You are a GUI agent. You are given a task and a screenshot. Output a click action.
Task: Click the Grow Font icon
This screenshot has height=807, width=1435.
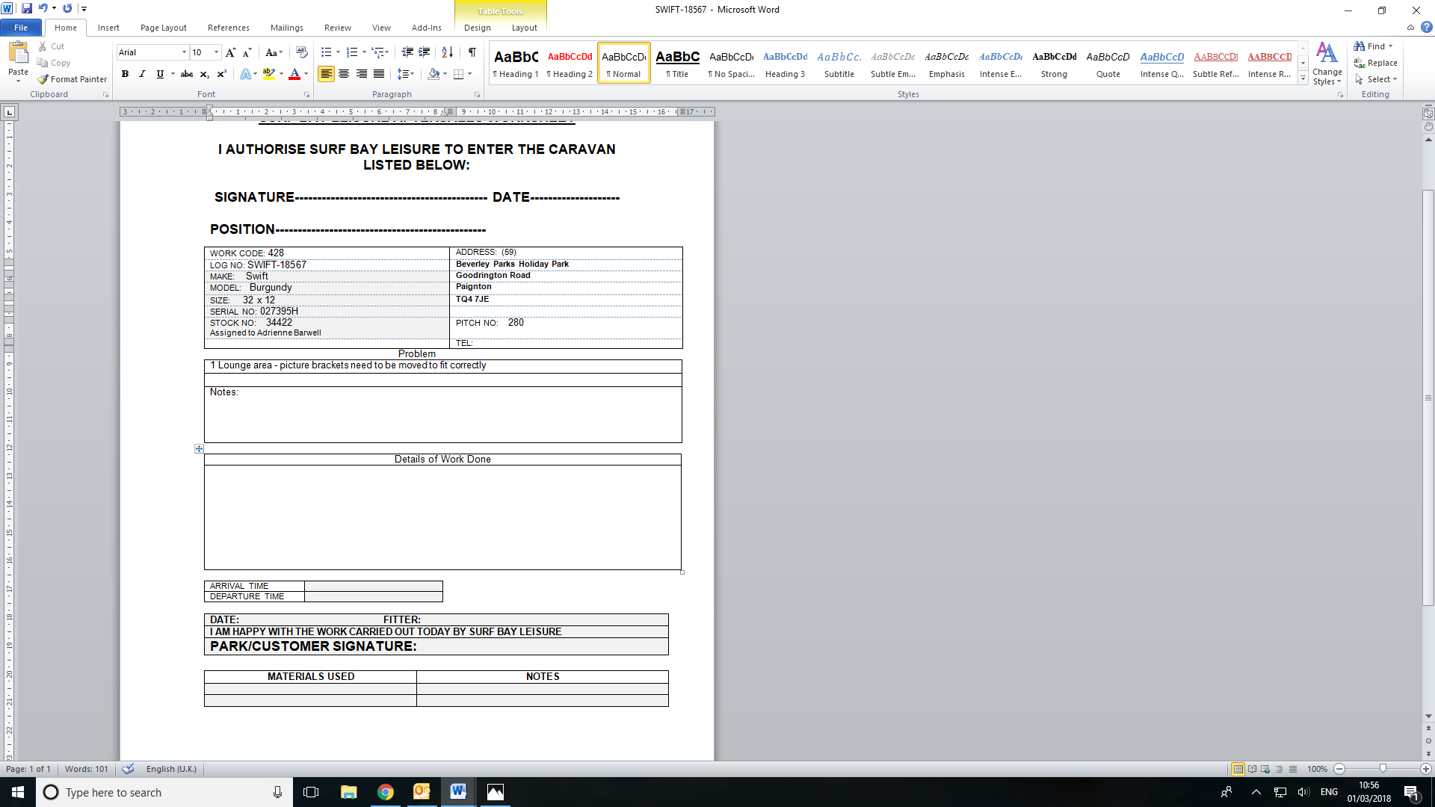[x=230, y=52]
